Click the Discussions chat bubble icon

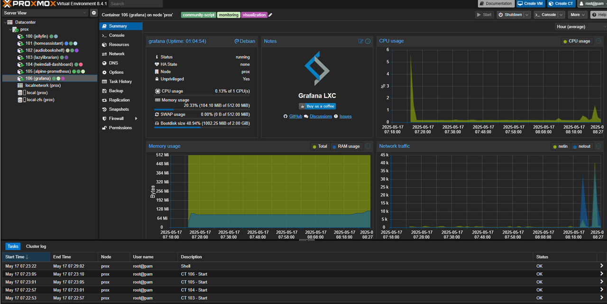[306, 116]
